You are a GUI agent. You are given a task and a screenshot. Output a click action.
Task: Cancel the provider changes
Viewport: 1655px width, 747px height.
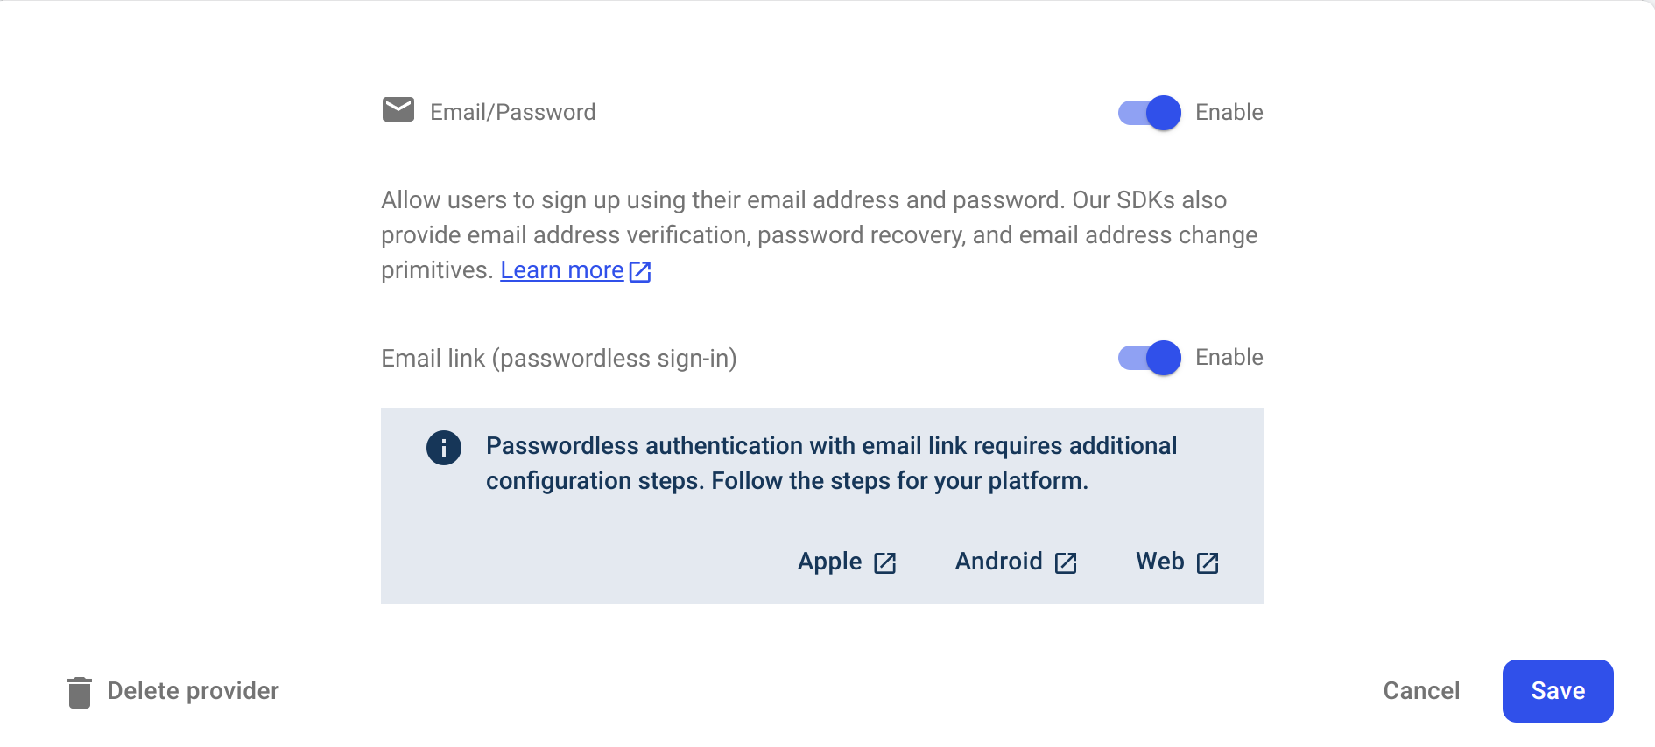(1421, 690)
